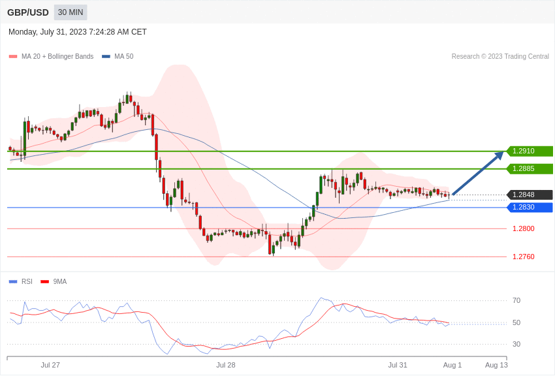Image resolution: width=555 pixels, height=376 pixels.
Task: Click the blue RSI legend swatch
Action: pos(13,281)
